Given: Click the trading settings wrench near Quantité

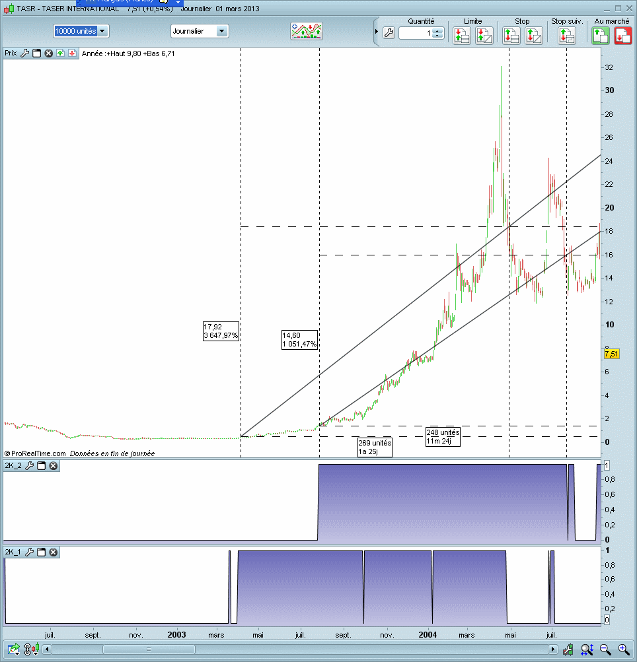Looking at the screenshot, I should click(389, 33).
